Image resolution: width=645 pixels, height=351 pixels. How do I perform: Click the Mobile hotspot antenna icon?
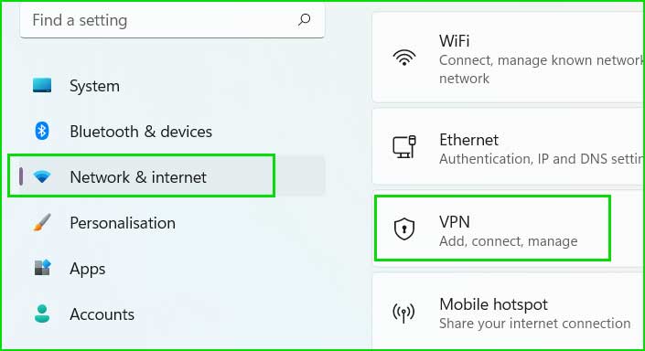pos(403,314)
